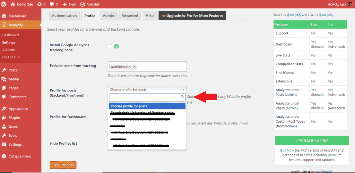Click the Save Changes button
This screenshot has height=173, width=355.
pos(63,165)
